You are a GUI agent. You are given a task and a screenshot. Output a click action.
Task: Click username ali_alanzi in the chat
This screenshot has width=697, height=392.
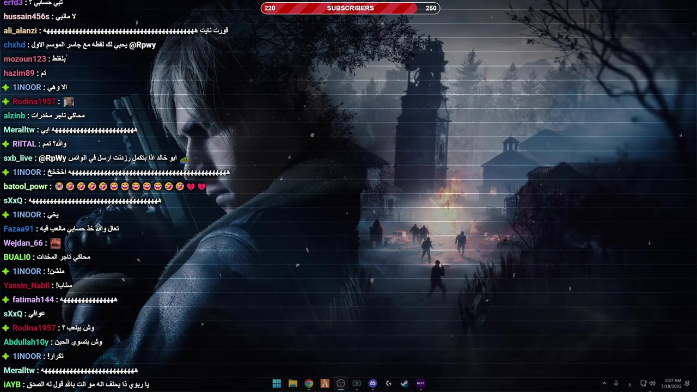tap(20, 31)
